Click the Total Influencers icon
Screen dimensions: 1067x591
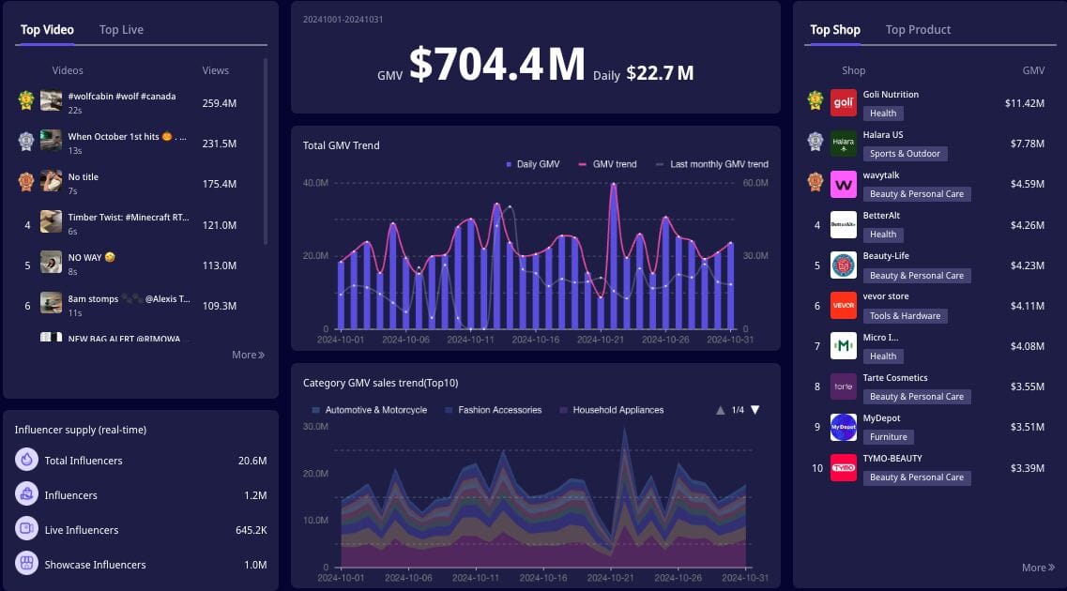click(x=27, y=461)
